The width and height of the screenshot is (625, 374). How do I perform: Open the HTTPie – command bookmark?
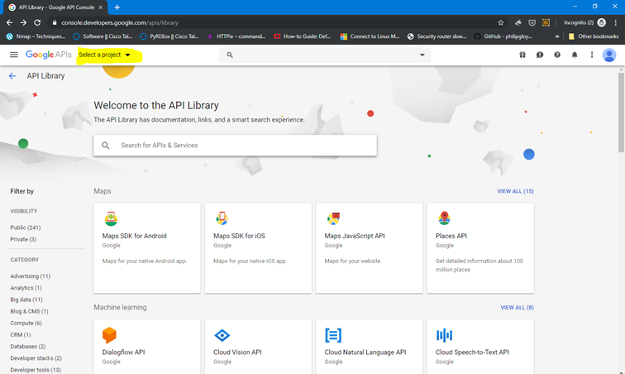tap(236, 36)
